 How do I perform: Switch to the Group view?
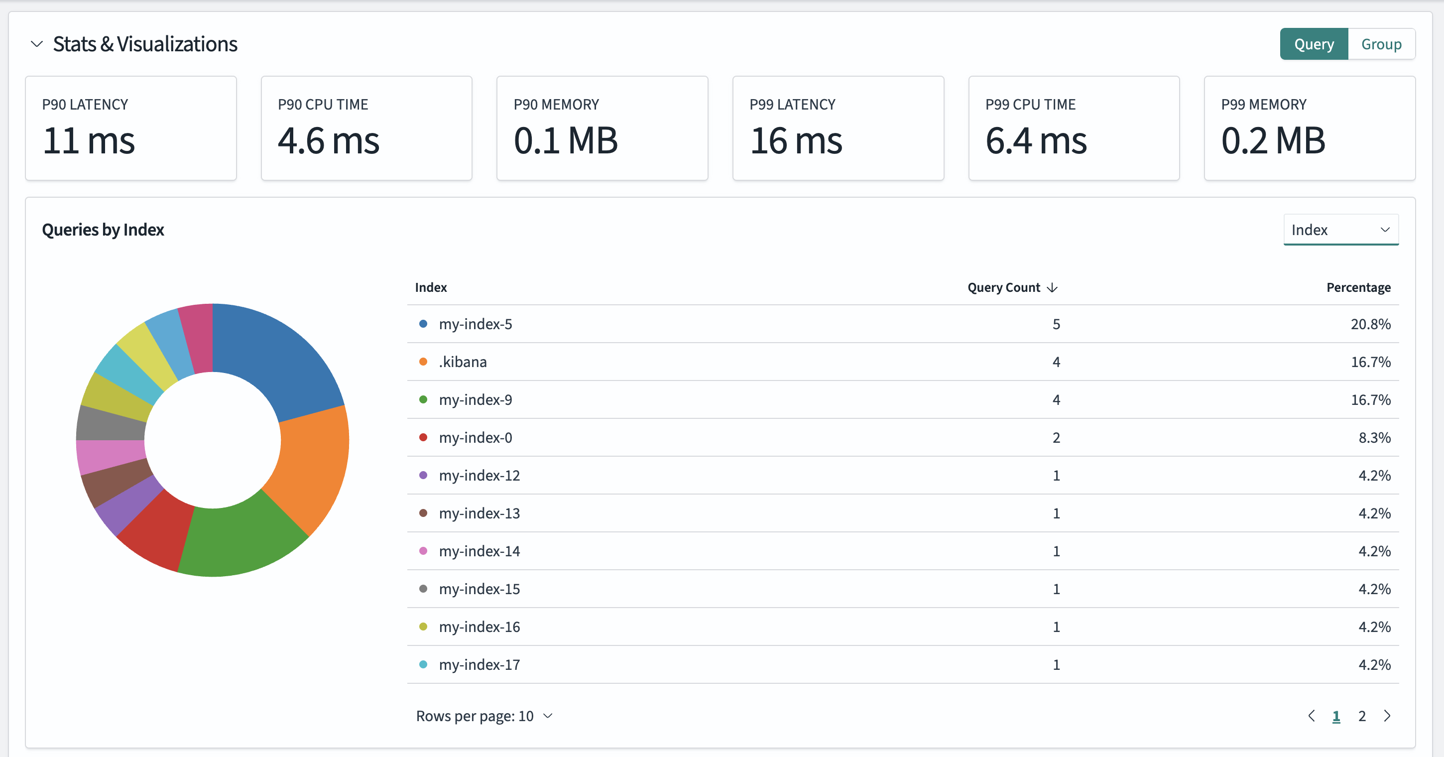(1381, 44)
